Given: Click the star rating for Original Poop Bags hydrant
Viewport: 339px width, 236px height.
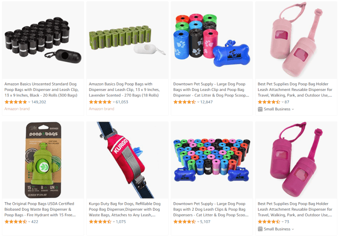Looking at the screenshot, I should 16,222.
